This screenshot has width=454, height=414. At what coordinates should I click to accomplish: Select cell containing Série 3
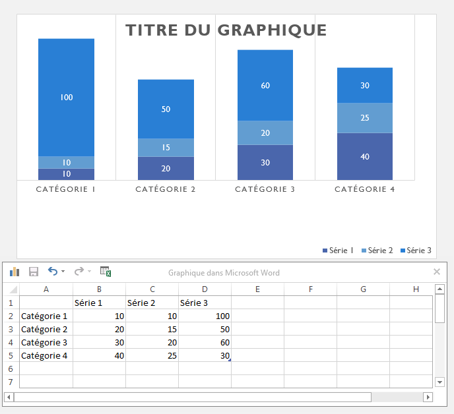point(205,303)
